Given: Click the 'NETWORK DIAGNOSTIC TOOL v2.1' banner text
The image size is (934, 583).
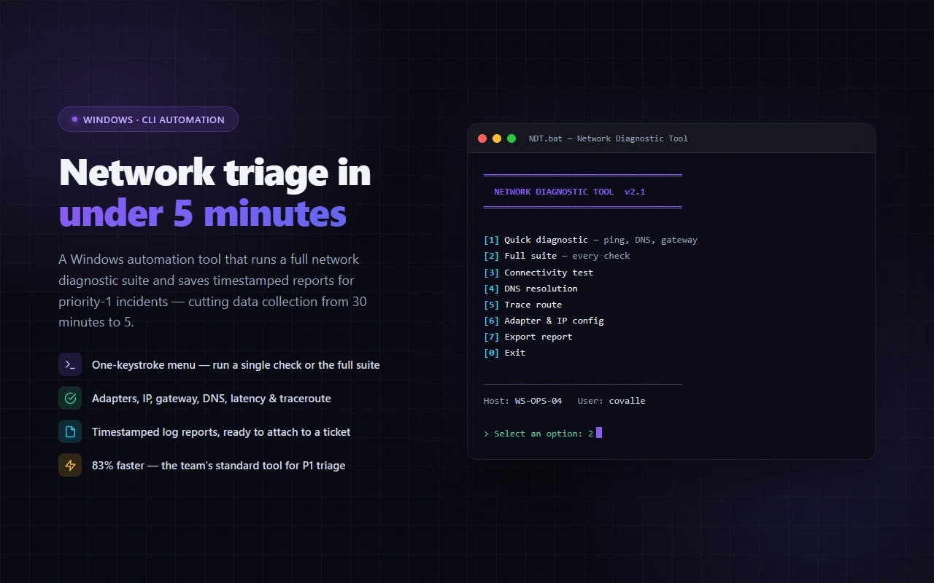Looking at the screenshot, I should (x=569, y=192).
